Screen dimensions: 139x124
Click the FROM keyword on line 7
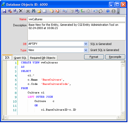click(x=24, y=88)
